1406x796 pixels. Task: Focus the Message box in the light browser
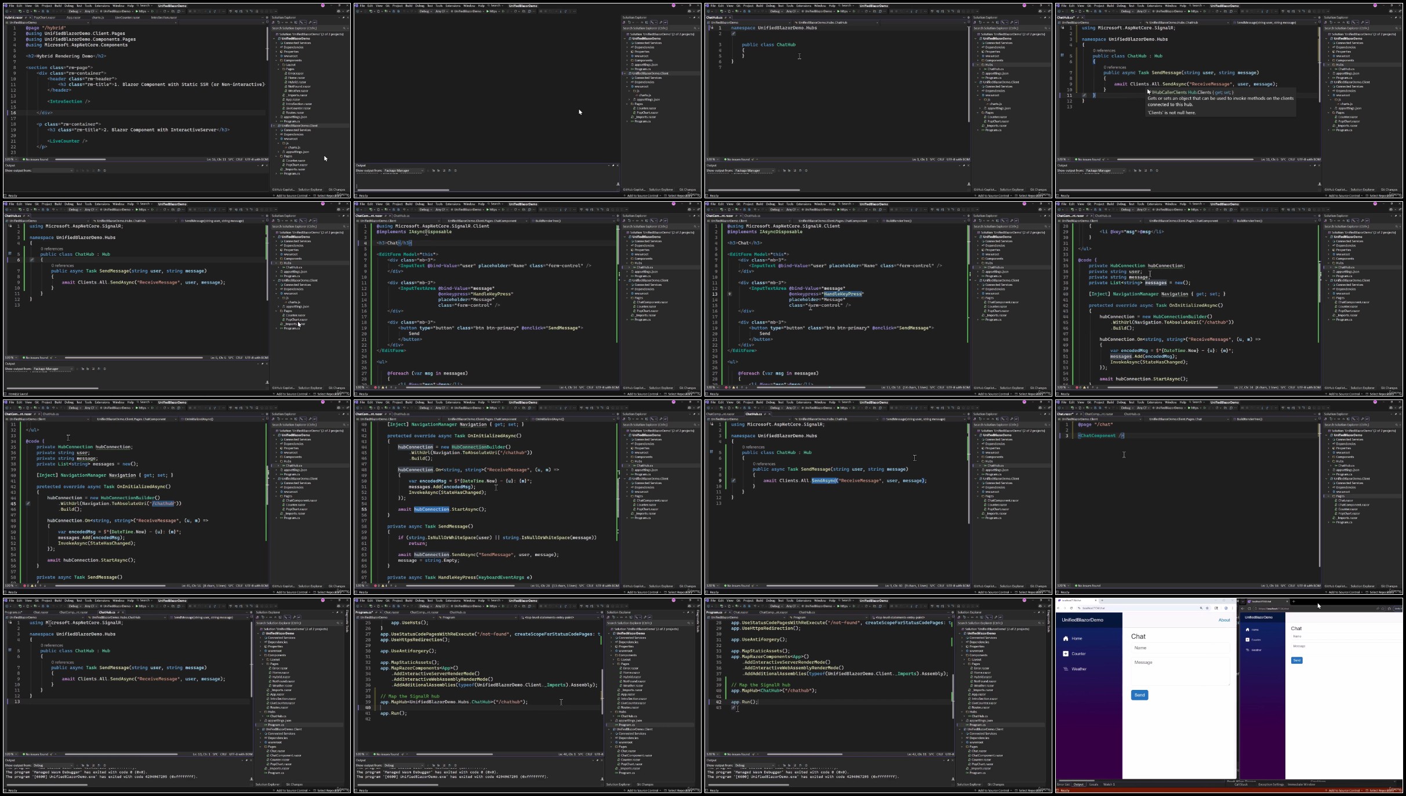click(x=1180, y=670)
